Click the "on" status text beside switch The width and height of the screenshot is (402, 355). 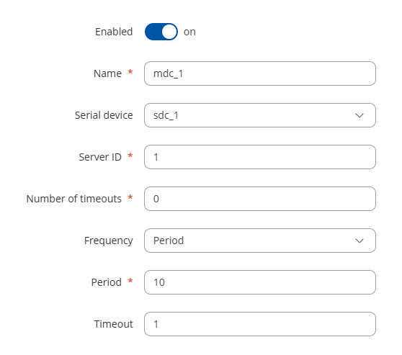[189, 32]
